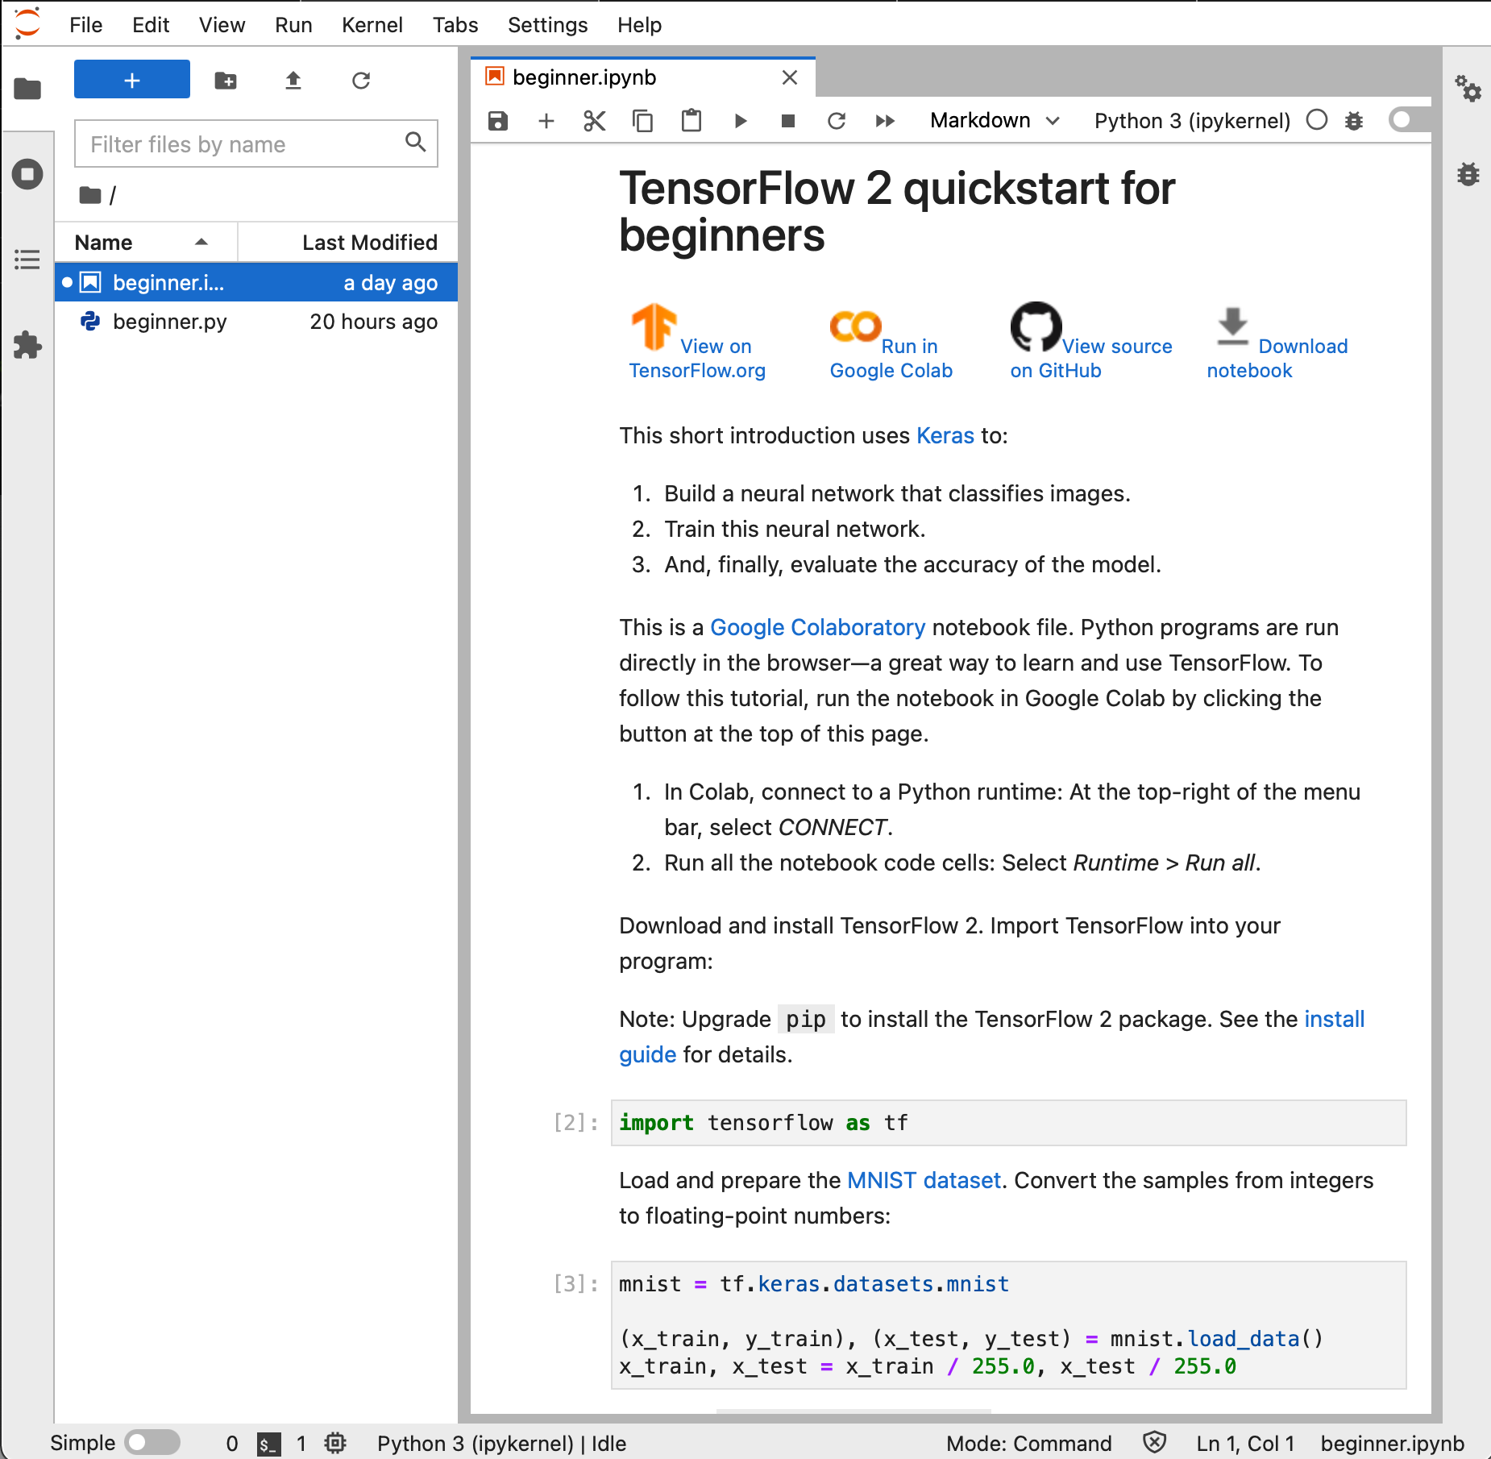This screenshot has width=1491, height=1459.
Task: Switch kernel via Python 3 (ipykernel) label
Action: coord(1192,121)
